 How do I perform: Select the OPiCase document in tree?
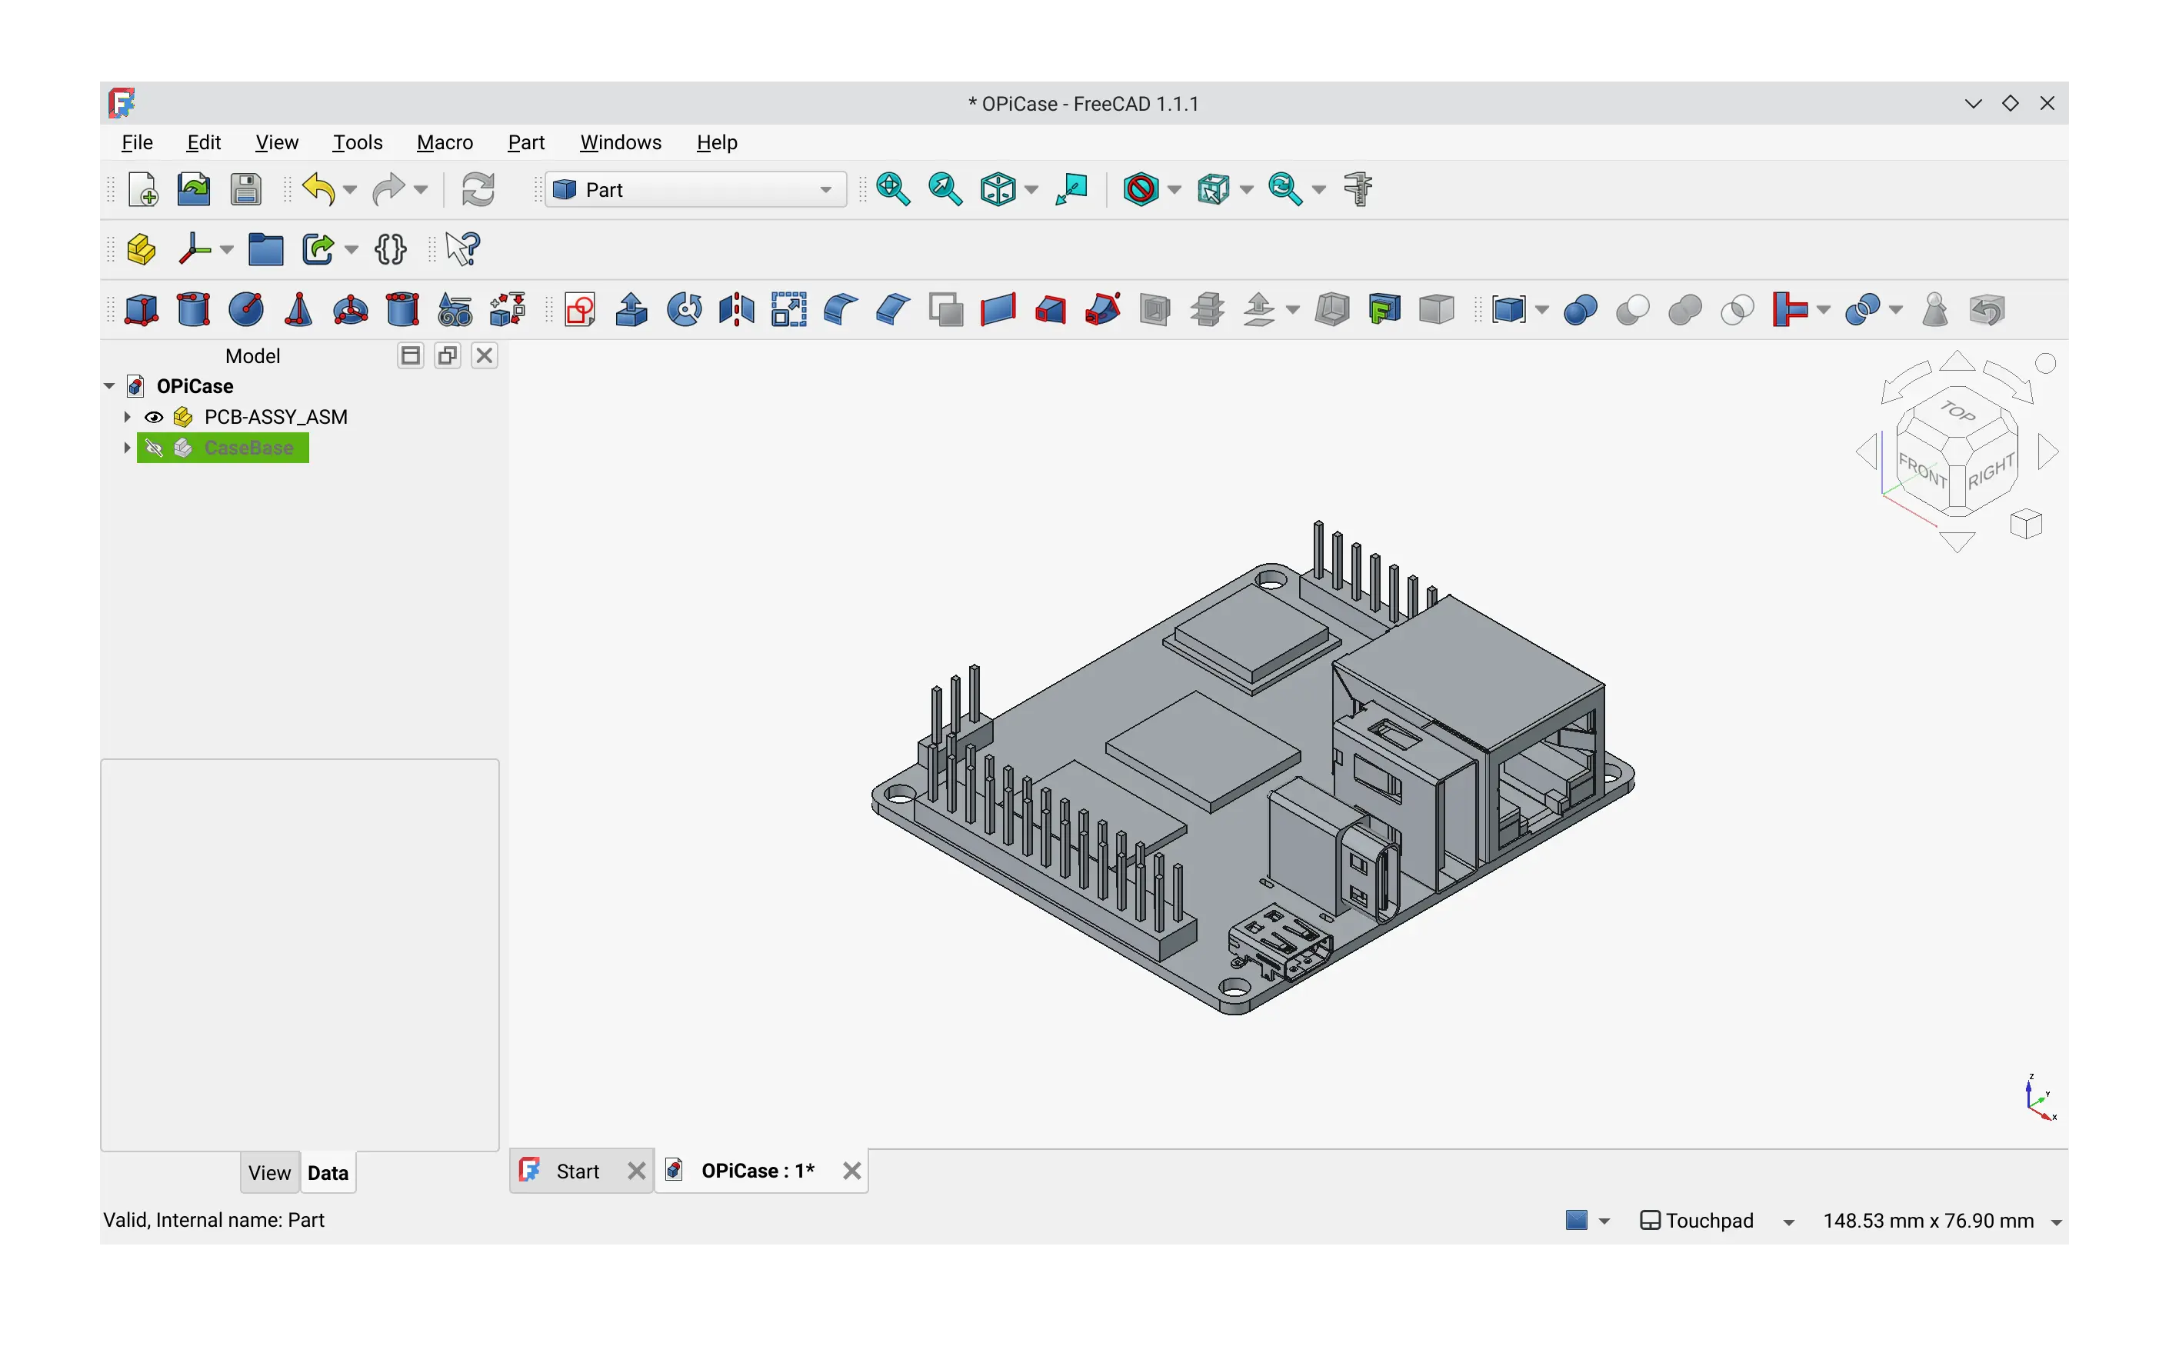[195, 386]
